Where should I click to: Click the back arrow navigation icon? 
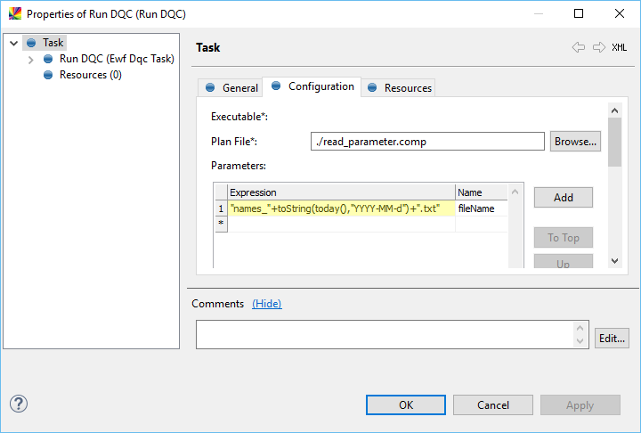[578, 48]
